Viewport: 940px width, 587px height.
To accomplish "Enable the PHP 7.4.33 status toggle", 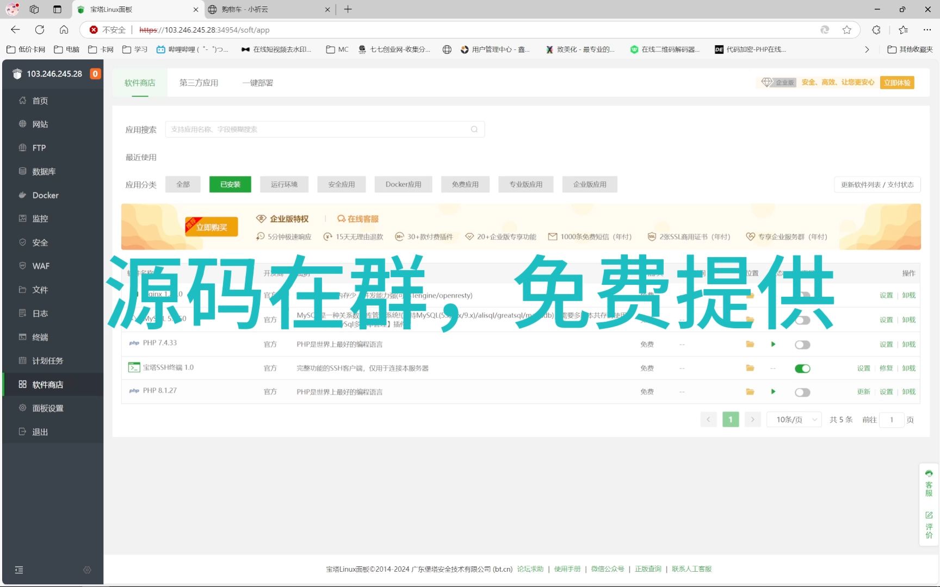I will (x=802, y=344).
